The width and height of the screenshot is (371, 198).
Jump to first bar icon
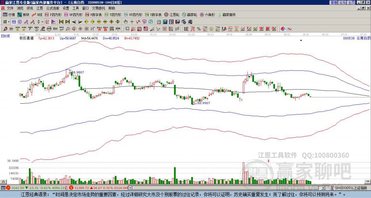point(61,22)
